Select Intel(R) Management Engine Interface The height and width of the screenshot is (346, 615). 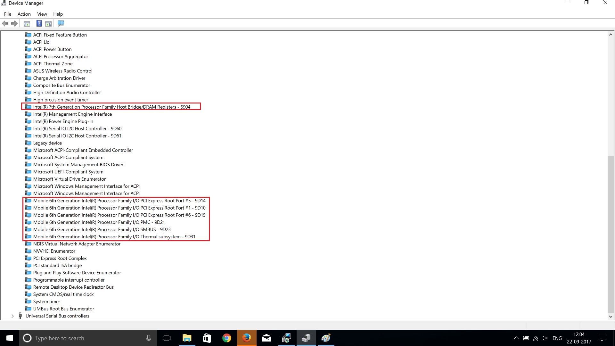pos(72,114)
